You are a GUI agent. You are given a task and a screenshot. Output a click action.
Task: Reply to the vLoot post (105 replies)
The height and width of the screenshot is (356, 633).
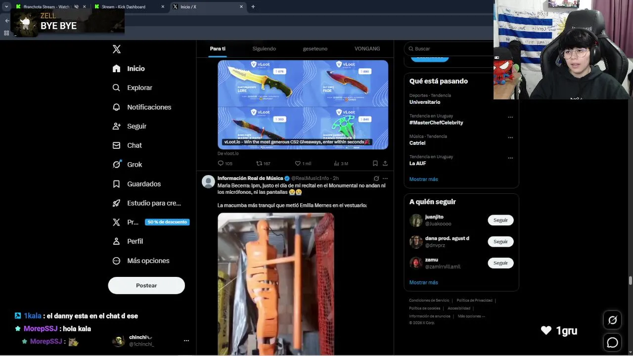[x=225, y=163]
